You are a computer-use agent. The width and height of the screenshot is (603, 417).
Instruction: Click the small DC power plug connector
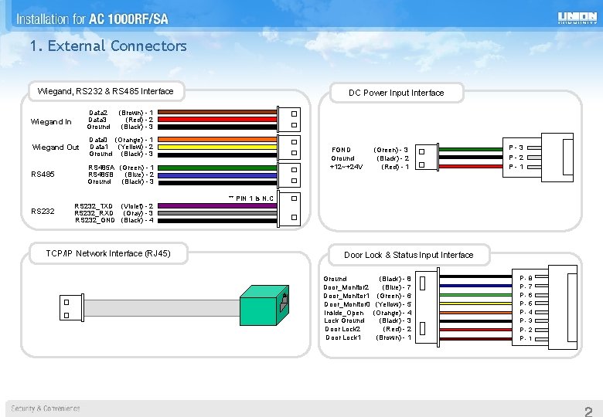click(427, 158)
